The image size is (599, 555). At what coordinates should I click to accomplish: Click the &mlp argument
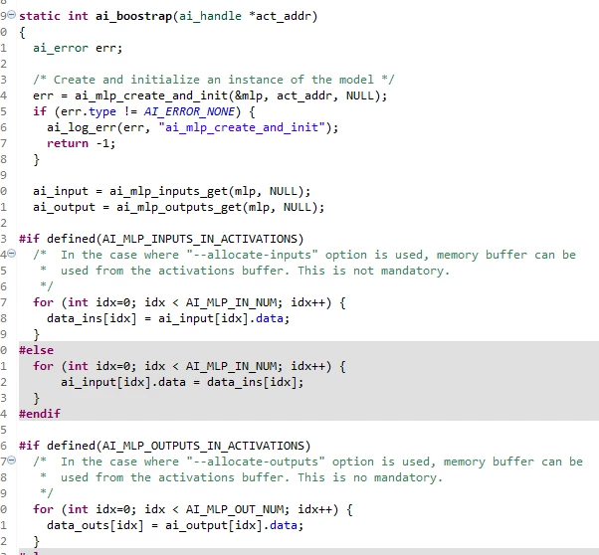click(249, 95)
